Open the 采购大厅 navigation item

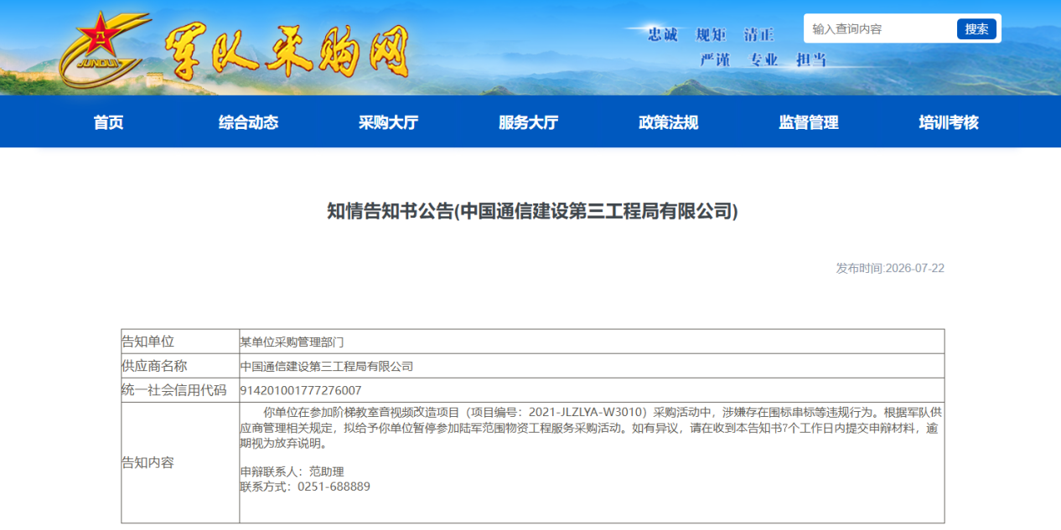[388, 122]
